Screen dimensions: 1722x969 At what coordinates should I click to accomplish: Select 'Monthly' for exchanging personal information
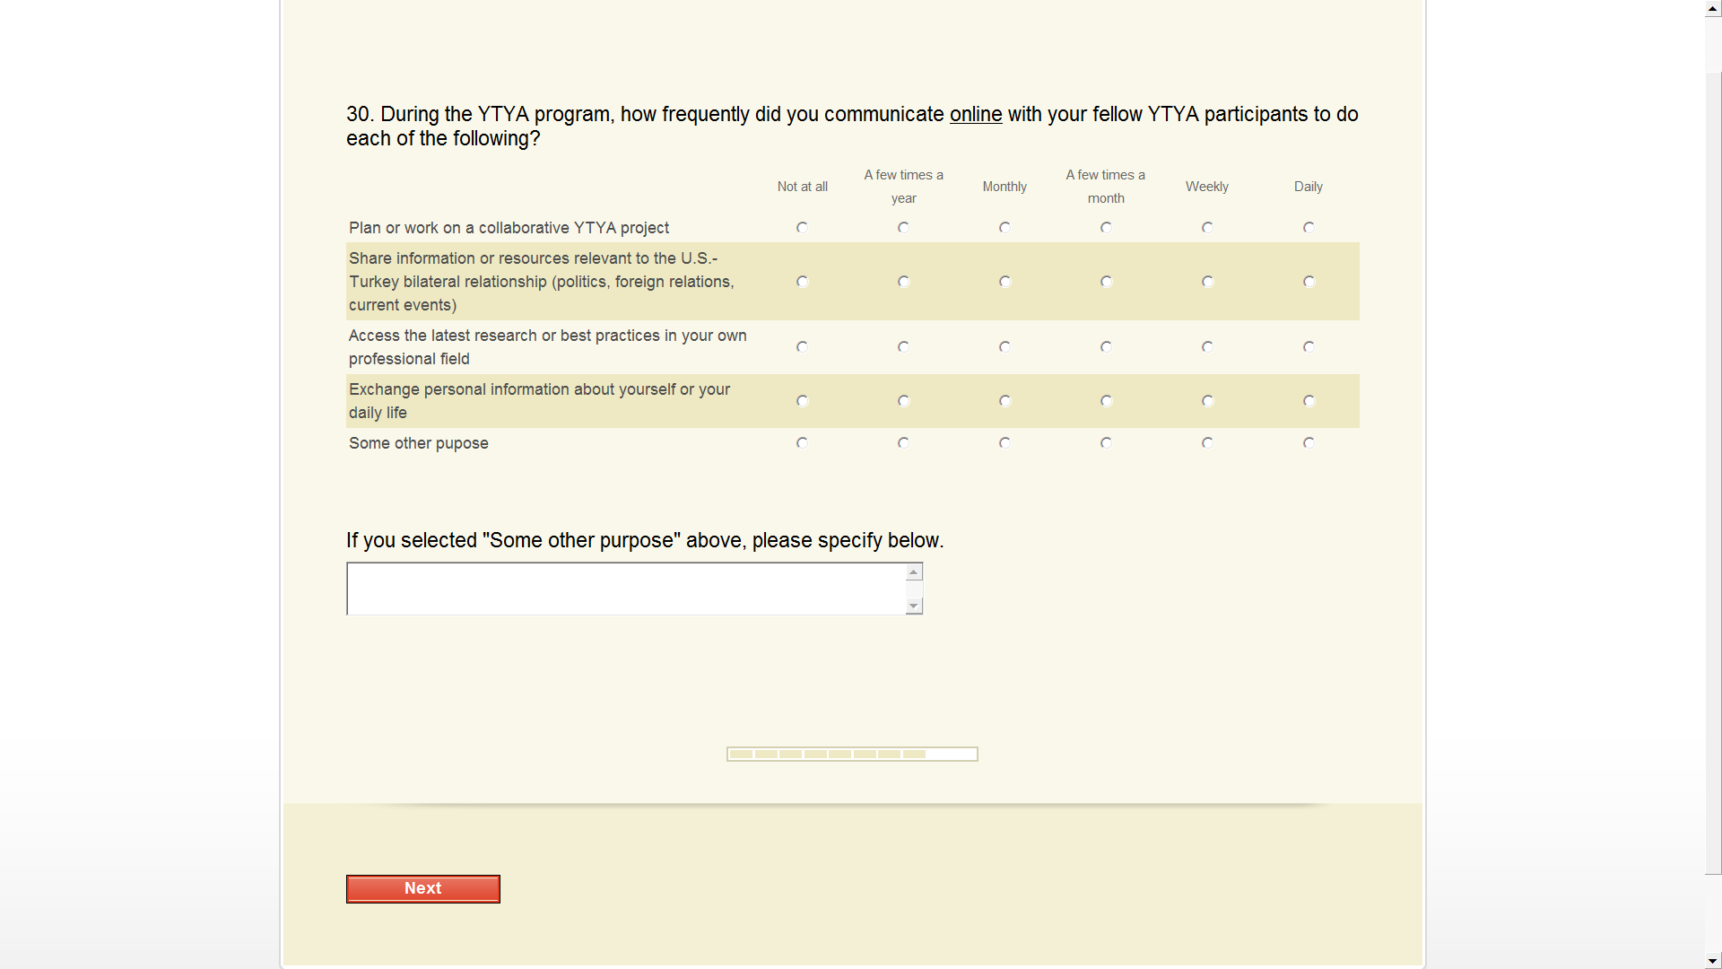(1004, 401)
